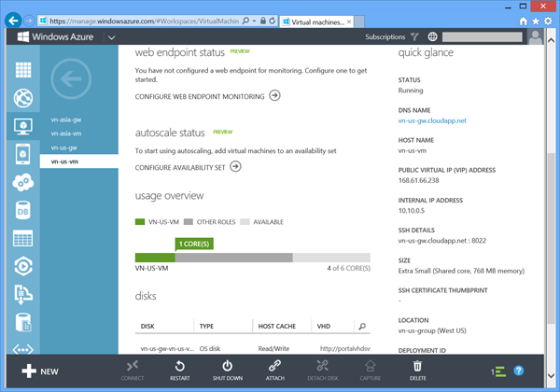
Task: Click Configure Availability Set link
Action: pyautogui.click(x=180, y=167)
